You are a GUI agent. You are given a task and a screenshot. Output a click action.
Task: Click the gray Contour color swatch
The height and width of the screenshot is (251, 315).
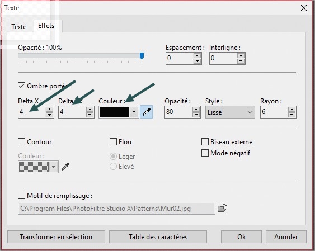pyautogui.click(x=34, y=167)
